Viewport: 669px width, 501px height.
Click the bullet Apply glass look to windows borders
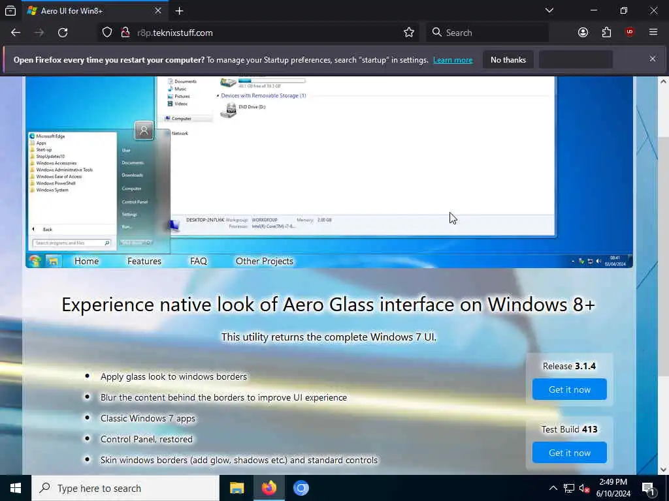[174, 376]
